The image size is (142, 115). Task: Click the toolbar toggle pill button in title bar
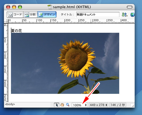[x=130, y=7]
